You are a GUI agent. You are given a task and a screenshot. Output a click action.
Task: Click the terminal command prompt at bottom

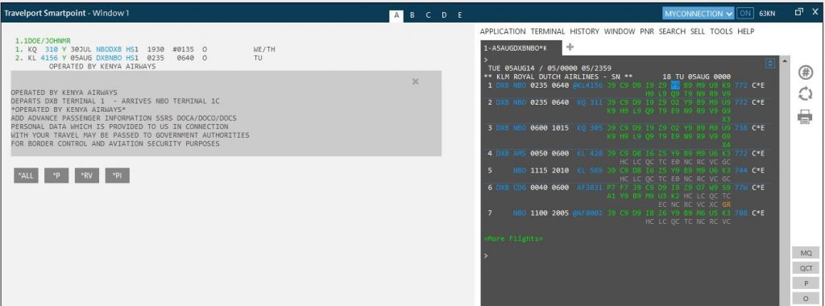point(486,256)
